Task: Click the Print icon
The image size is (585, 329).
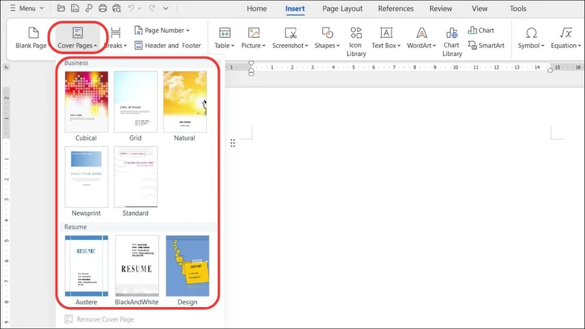Action: [103, 8]
